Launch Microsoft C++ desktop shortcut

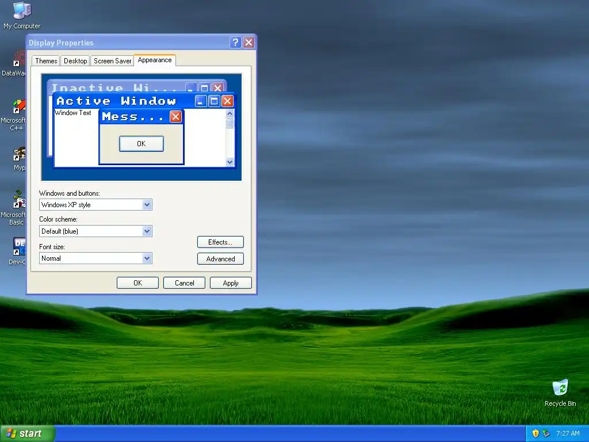[x=14, y=115]
